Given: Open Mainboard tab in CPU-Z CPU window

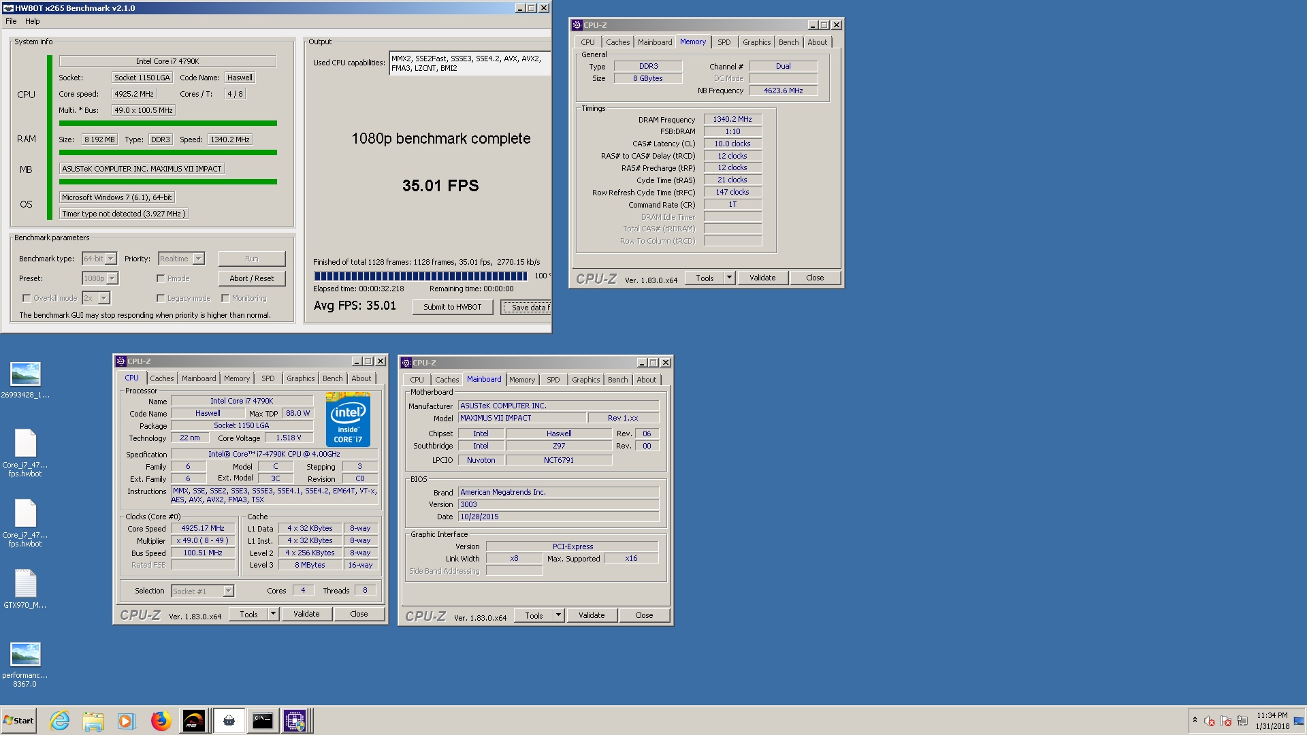Looking at the screenshot, I should pyautogui.click(x=199, y=378).
